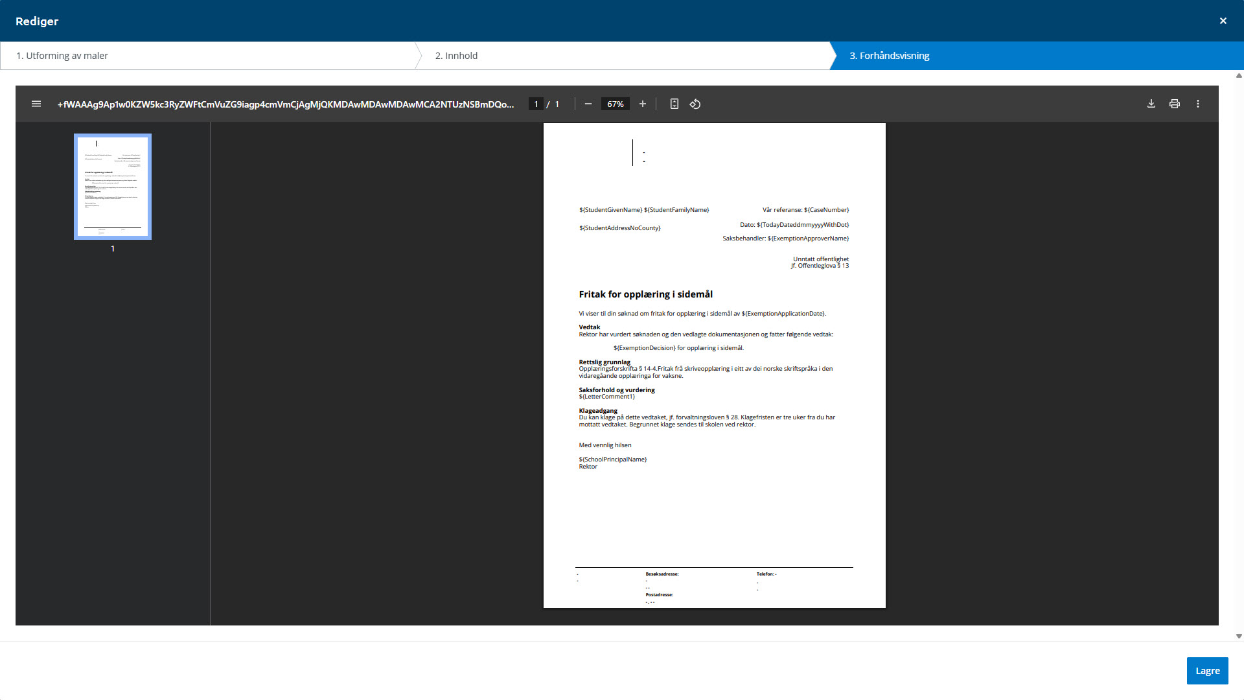Zoom out with the minus icon
This screenshot has height=700, width=1244.
(588, 104)
